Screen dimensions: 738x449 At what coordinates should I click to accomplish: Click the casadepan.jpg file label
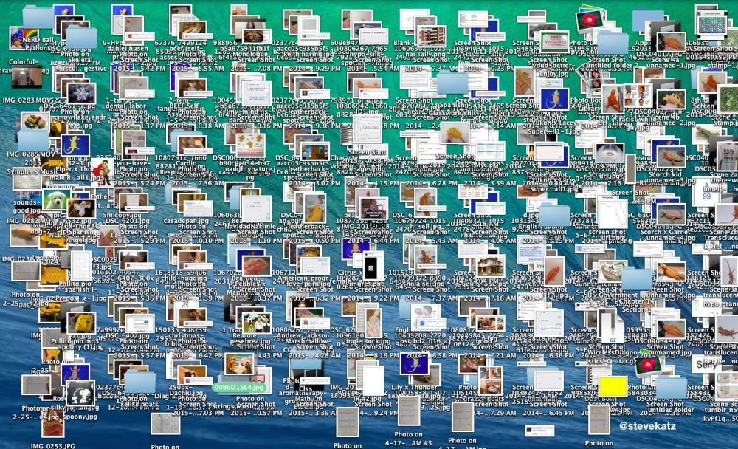pyautogui.click(x=186, y=221)
